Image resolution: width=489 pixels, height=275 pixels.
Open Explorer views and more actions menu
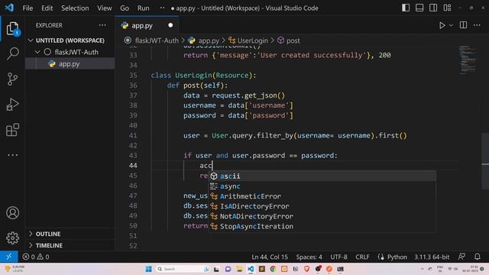click(x=102, y=25)
